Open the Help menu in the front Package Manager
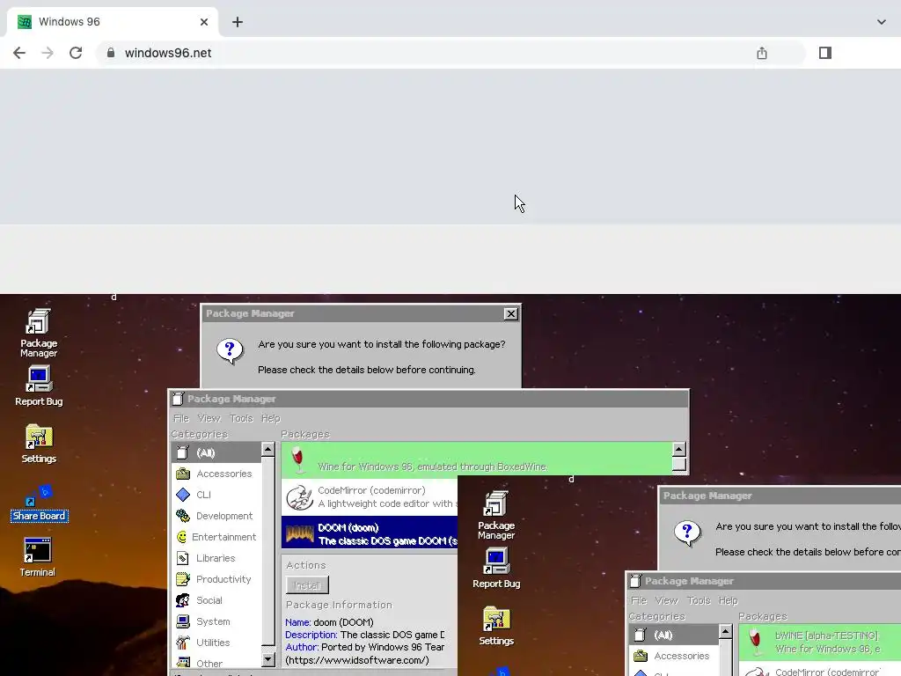Viewport: 901px width, 676px height. tap(271, 418)
